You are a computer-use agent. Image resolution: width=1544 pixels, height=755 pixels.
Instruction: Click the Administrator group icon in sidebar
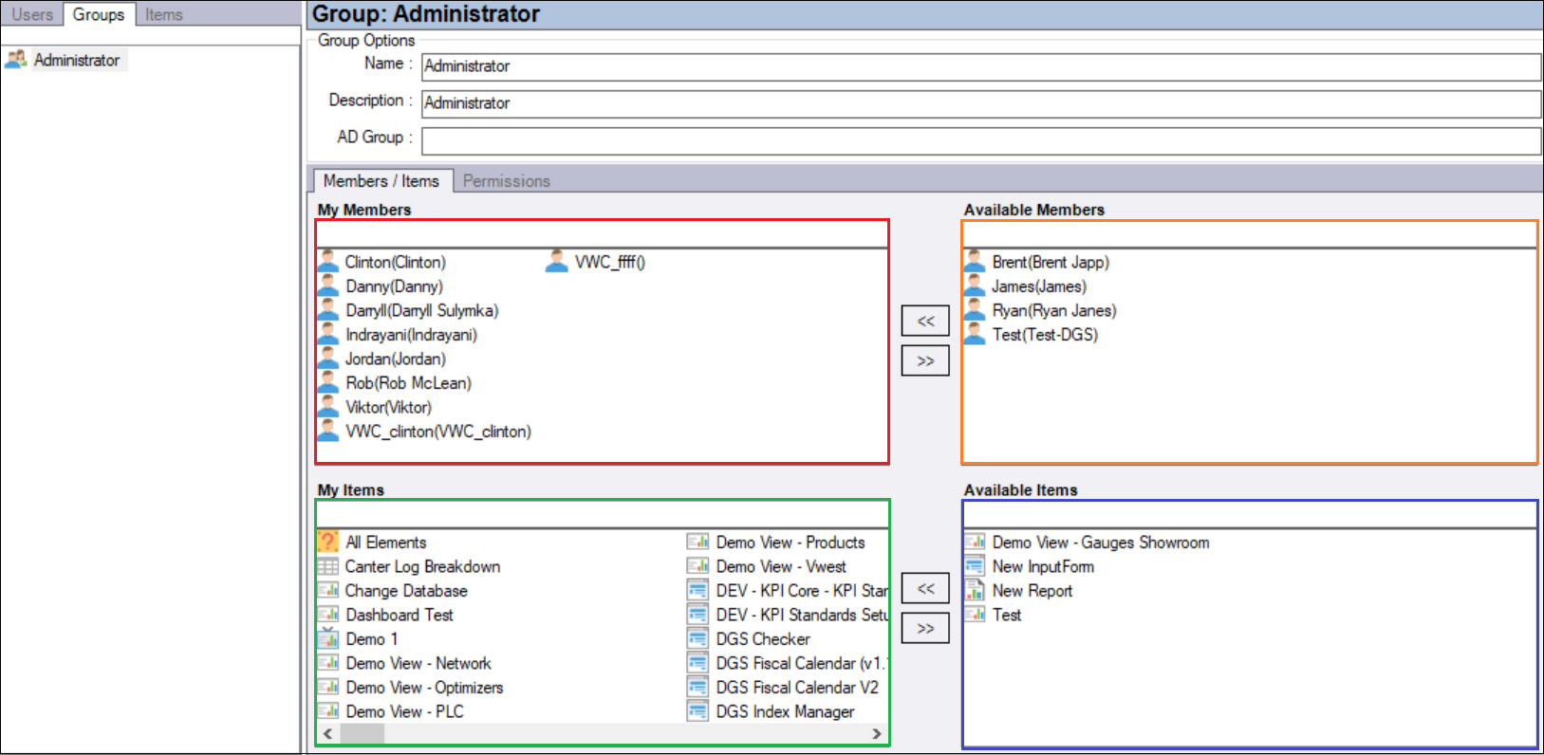[x=16, y=60]
